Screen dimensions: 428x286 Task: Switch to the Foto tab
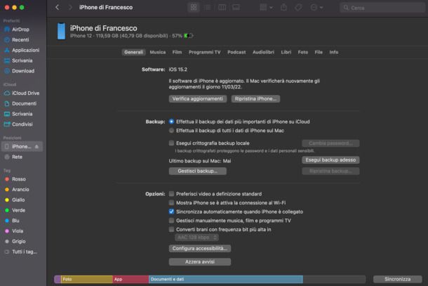pyautogui.click(x=302, y=52)
